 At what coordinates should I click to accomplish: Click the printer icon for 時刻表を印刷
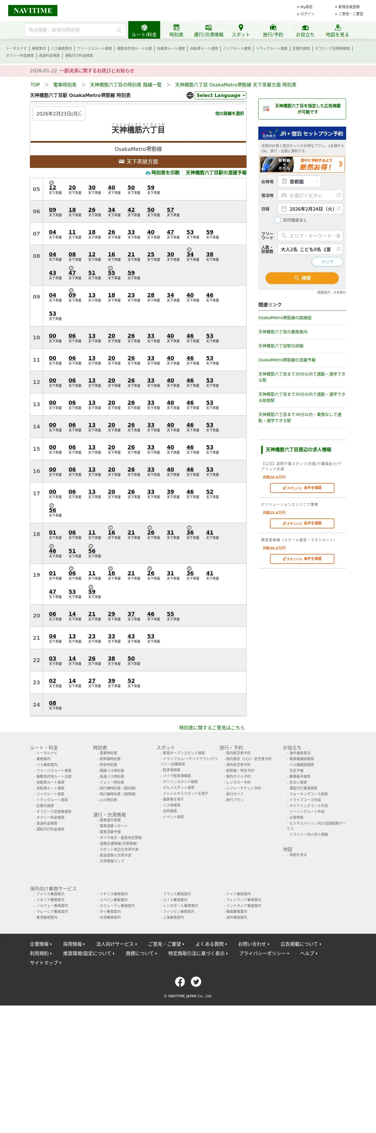(x=148, y=173)
